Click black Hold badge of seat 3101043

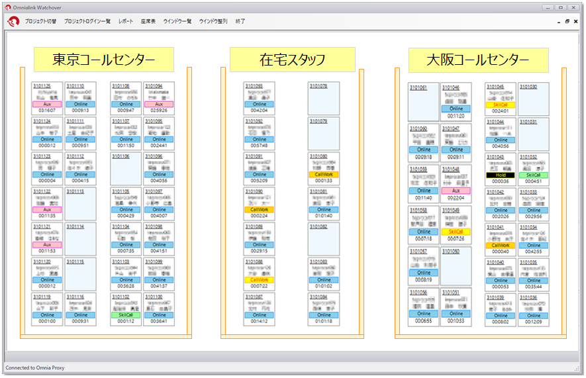(501, 175)
